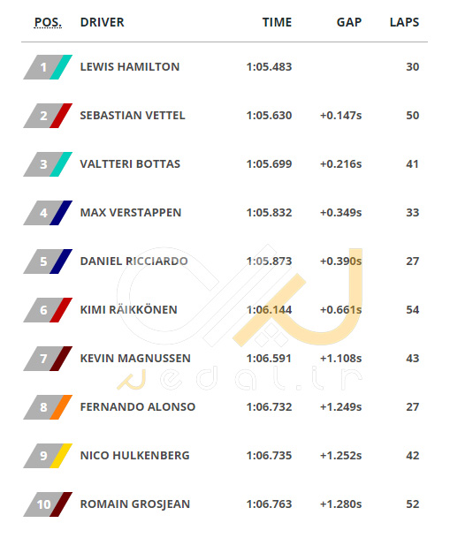Open the Sebastian Vettel driver name
The image size is (450, 538).
133,115
